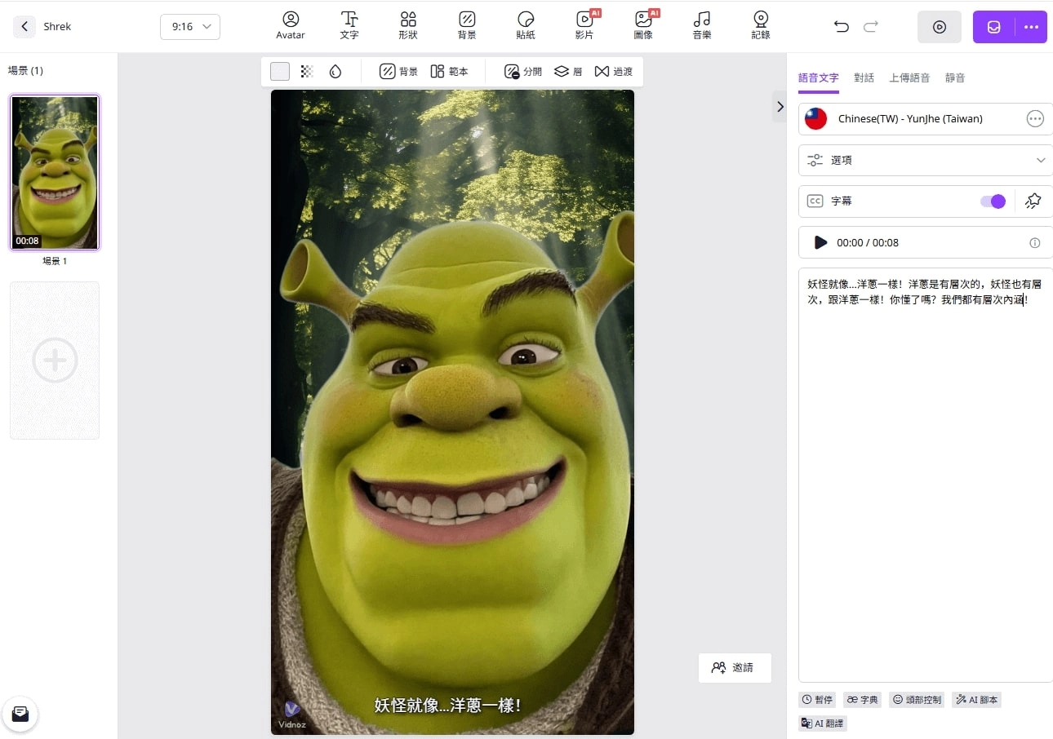Switch to the 上傳語音 tab
This screenshot has width=1053, height=739.
pyautogui.click(x=909, y=77)
